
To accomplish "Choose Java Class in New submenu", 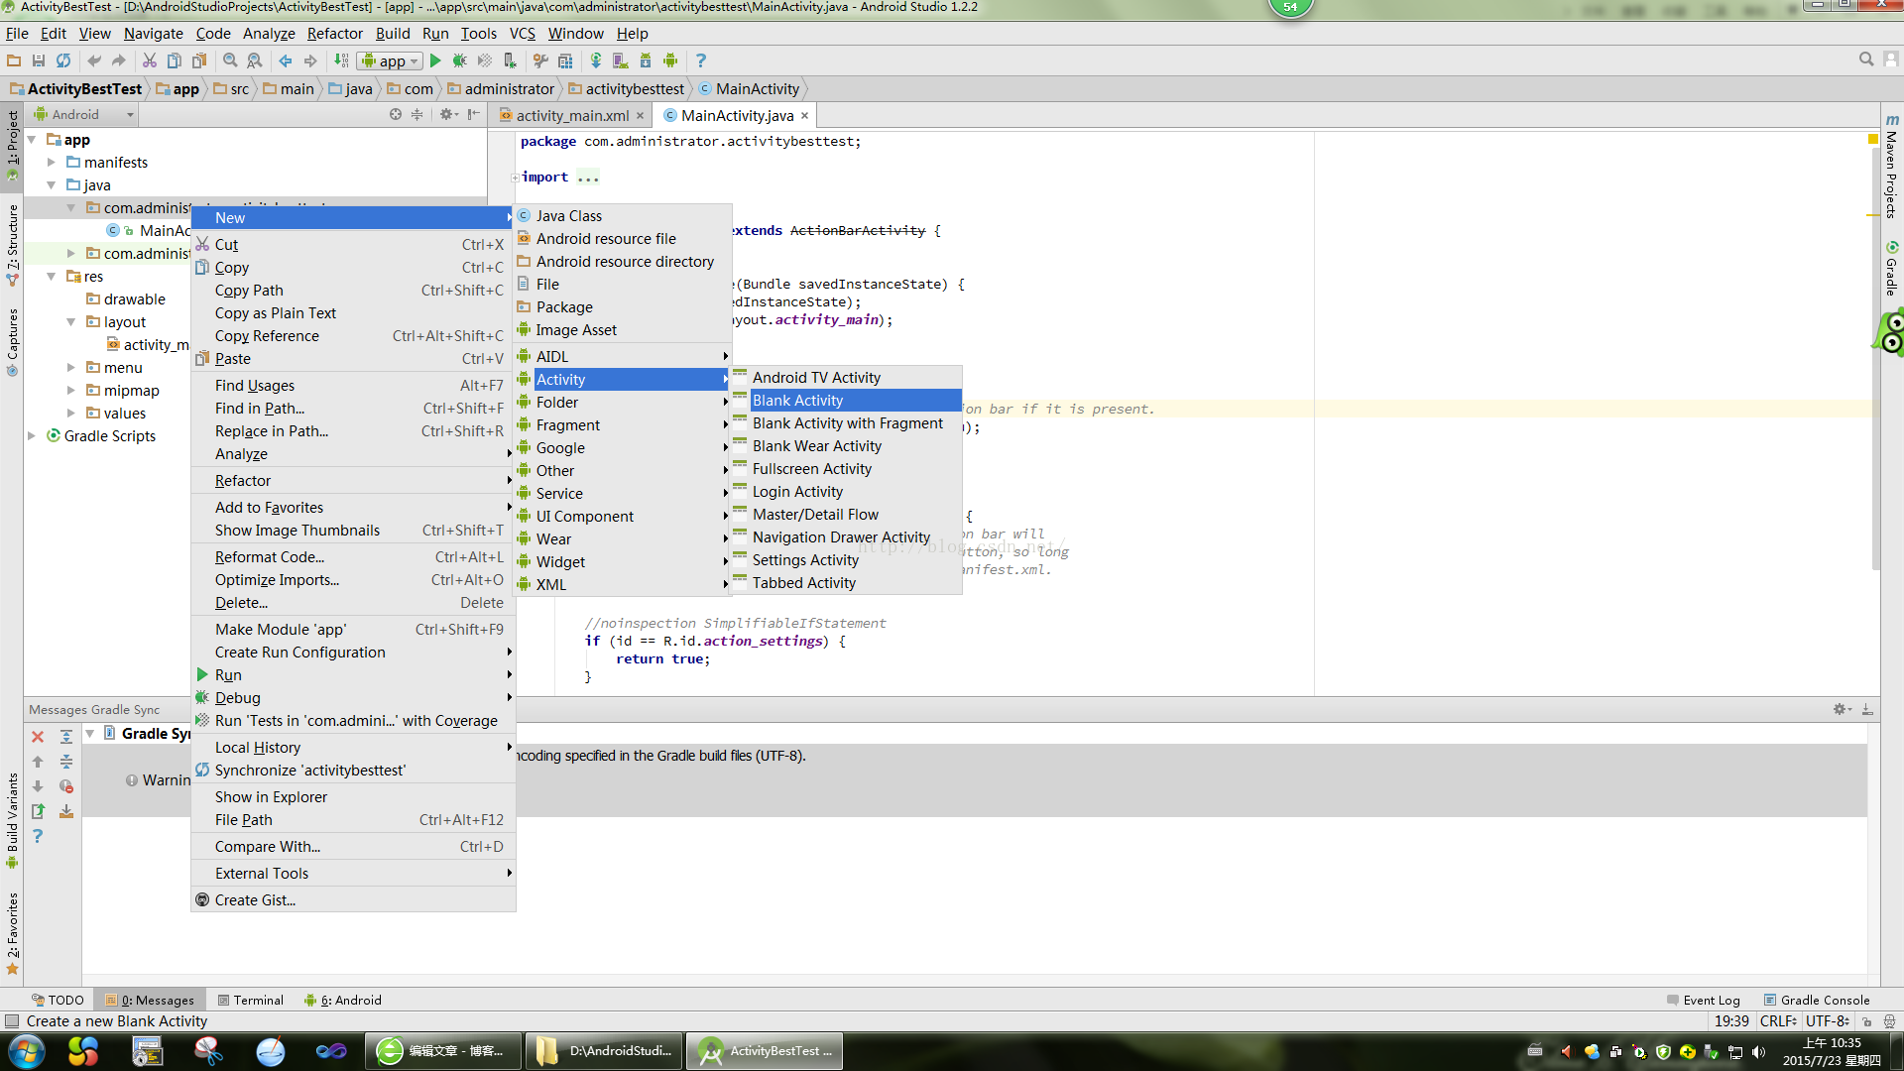I will 623,216.
